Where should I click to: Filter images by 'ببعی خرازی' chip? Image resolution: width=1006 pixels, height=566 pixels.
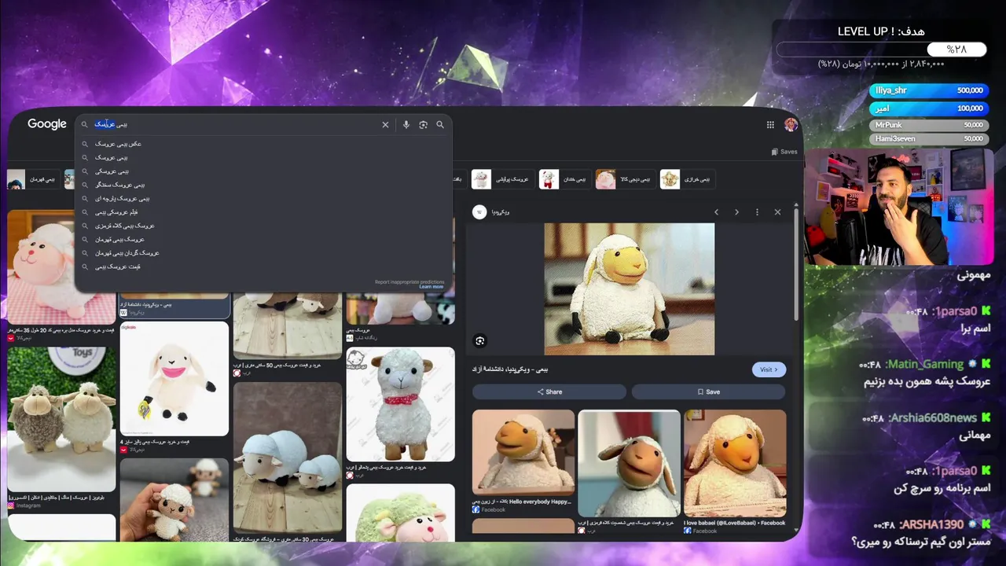(686, 179)
